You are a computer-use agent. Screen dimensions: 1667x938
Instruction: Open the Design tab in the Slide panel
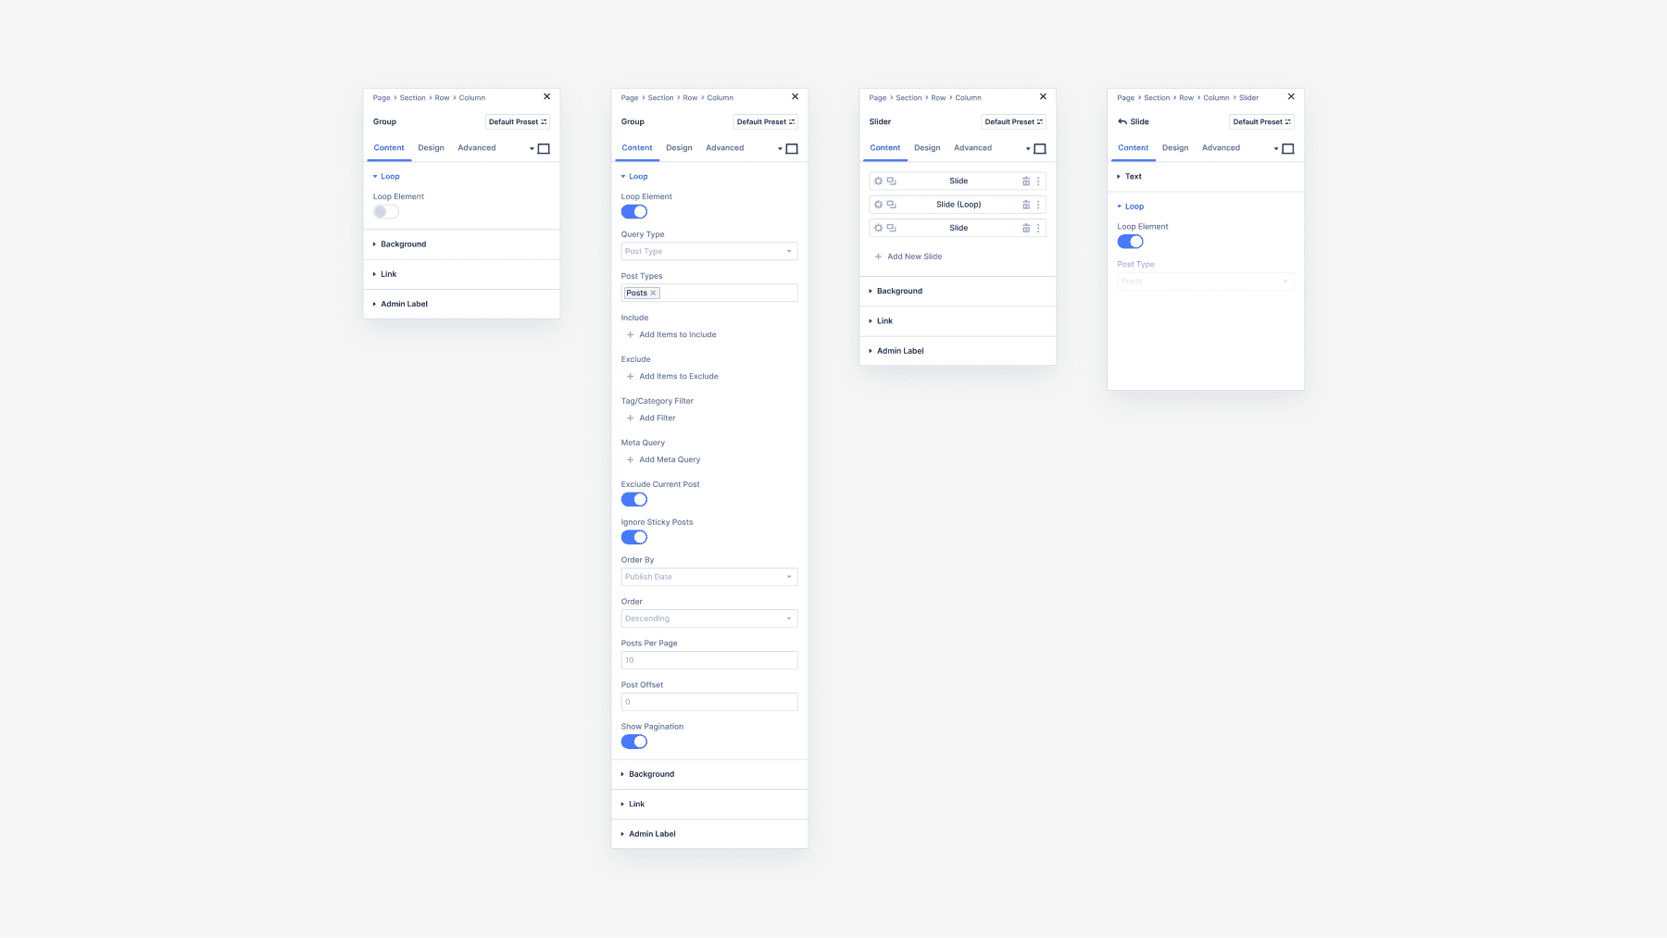(x=1175, y=148)
